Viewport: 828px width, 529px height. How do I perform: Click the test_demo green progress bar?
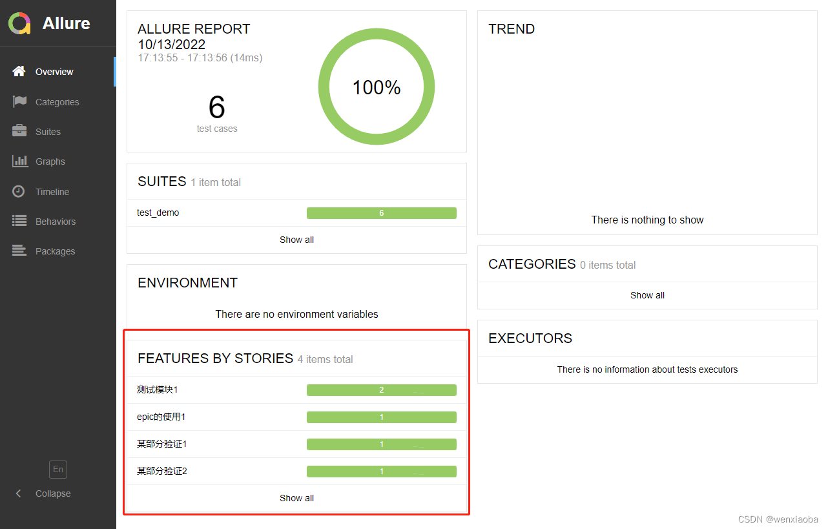(382, 213)
